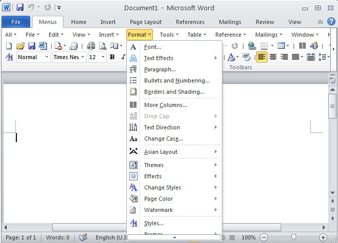Screen dimensions: 338x243
Task: Click the New blank document icon
Action: tap(9, 46)
